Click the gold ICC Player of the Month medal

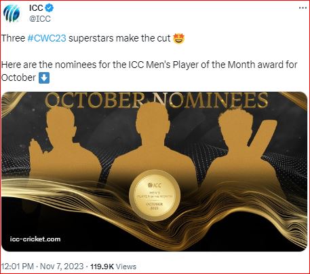click(155, 195)
